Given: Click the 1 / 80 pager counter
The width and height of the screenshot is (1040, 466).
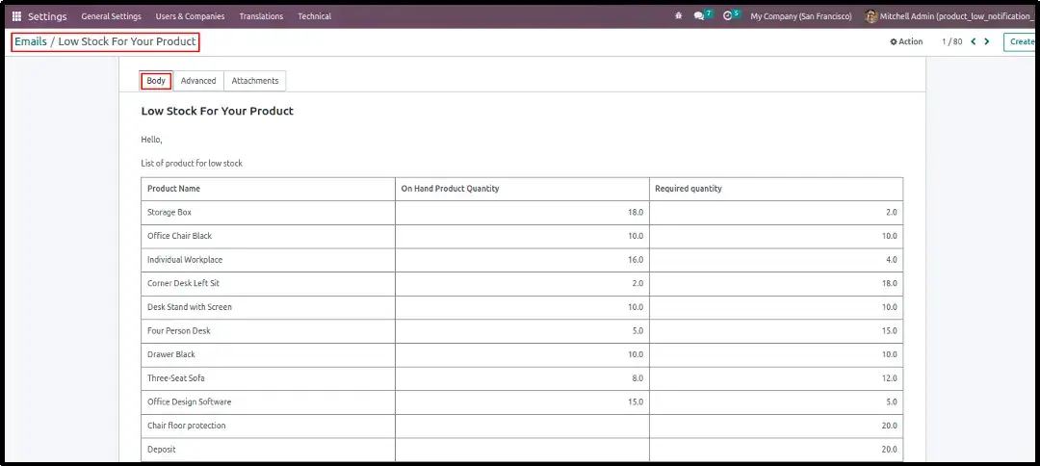Looking at the screenshot, I should 951,41.
